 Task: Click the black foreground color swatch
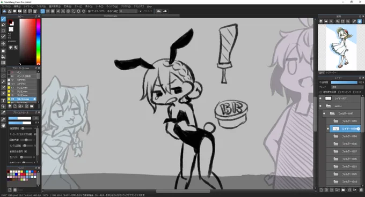click(10, 22)
